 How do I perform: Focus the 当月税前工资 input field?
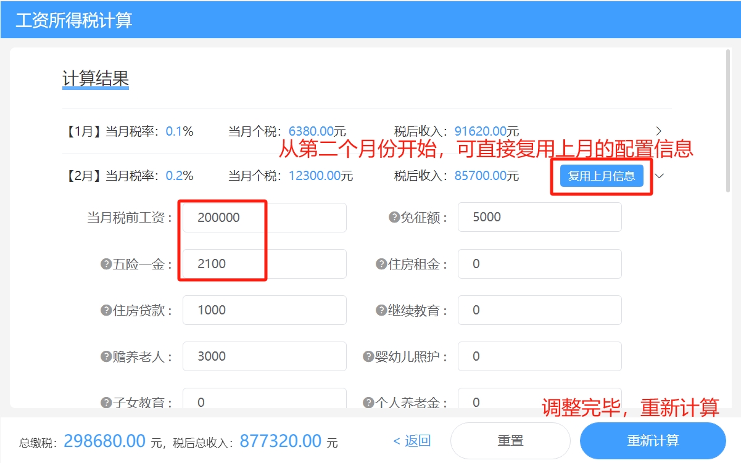[264, 218]
